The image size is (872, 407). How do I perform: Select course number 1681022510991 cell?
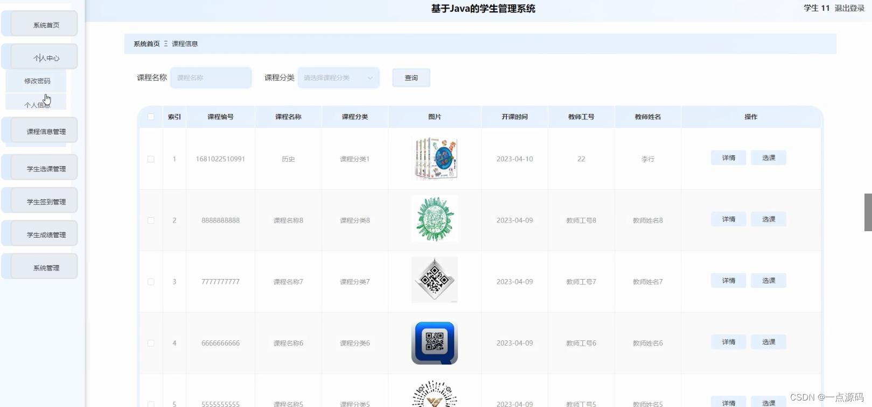[220, 159]
